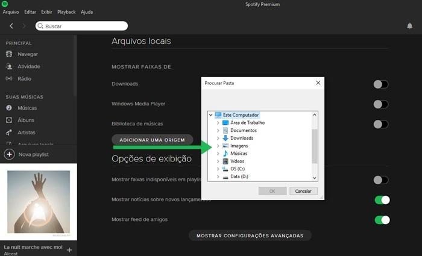Add current song with plus icon
This screenshot has width=422, height=256.
(x=69, y=250)
